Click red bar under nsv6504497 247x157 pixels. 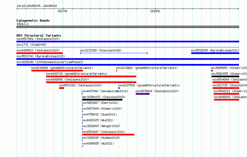coord(108,135)
